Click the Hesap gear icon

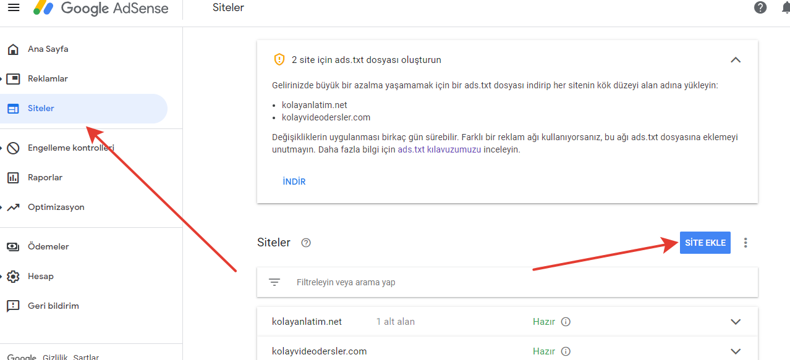(13, 276)
